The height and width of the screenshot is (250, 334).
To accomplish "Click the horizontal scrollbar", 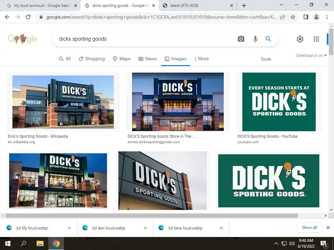I will [151, 216].
